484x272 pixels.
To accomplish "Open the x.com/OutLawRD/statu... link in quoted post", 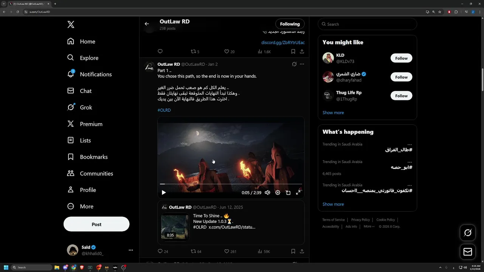I will tap(232, 227).
